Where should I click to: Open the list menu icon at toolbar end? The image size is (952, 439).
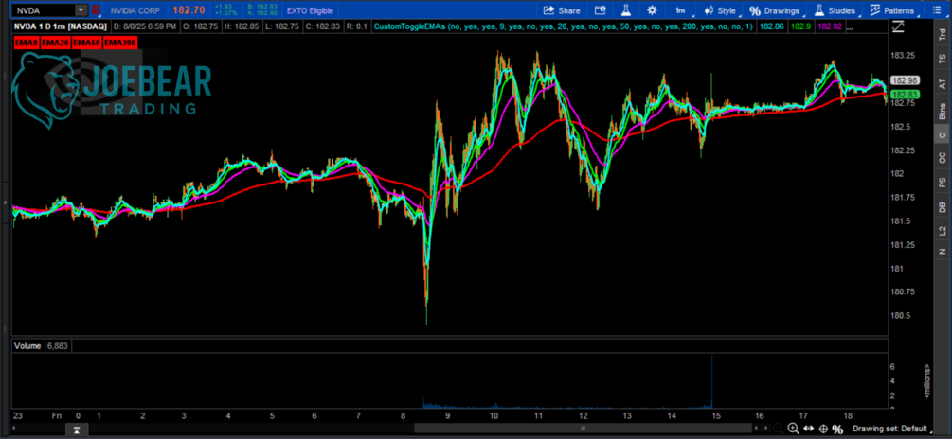pyautogui.click(x=936, y=10)
